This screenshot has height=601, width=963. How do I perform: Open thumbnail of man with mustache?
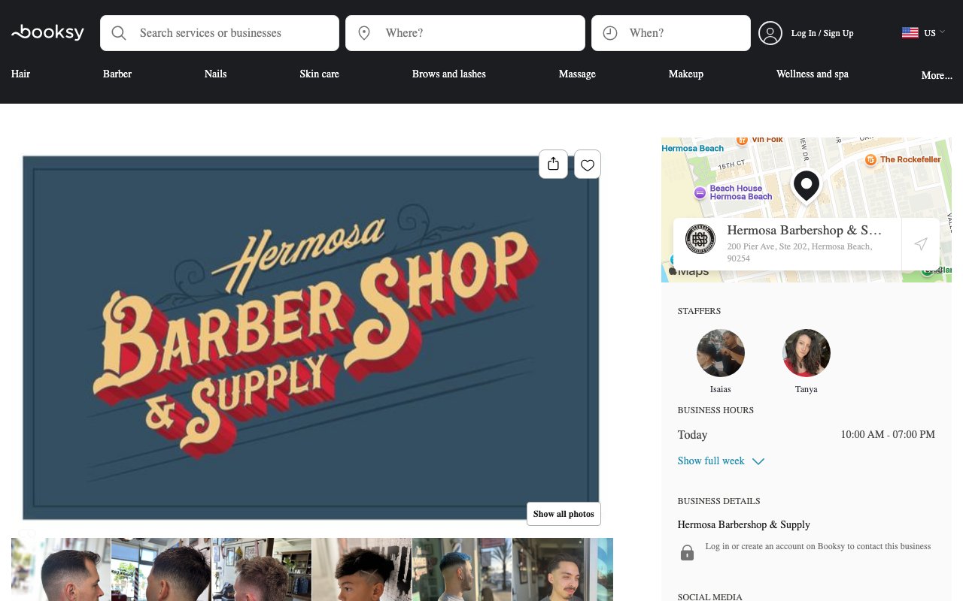(563, 569)
